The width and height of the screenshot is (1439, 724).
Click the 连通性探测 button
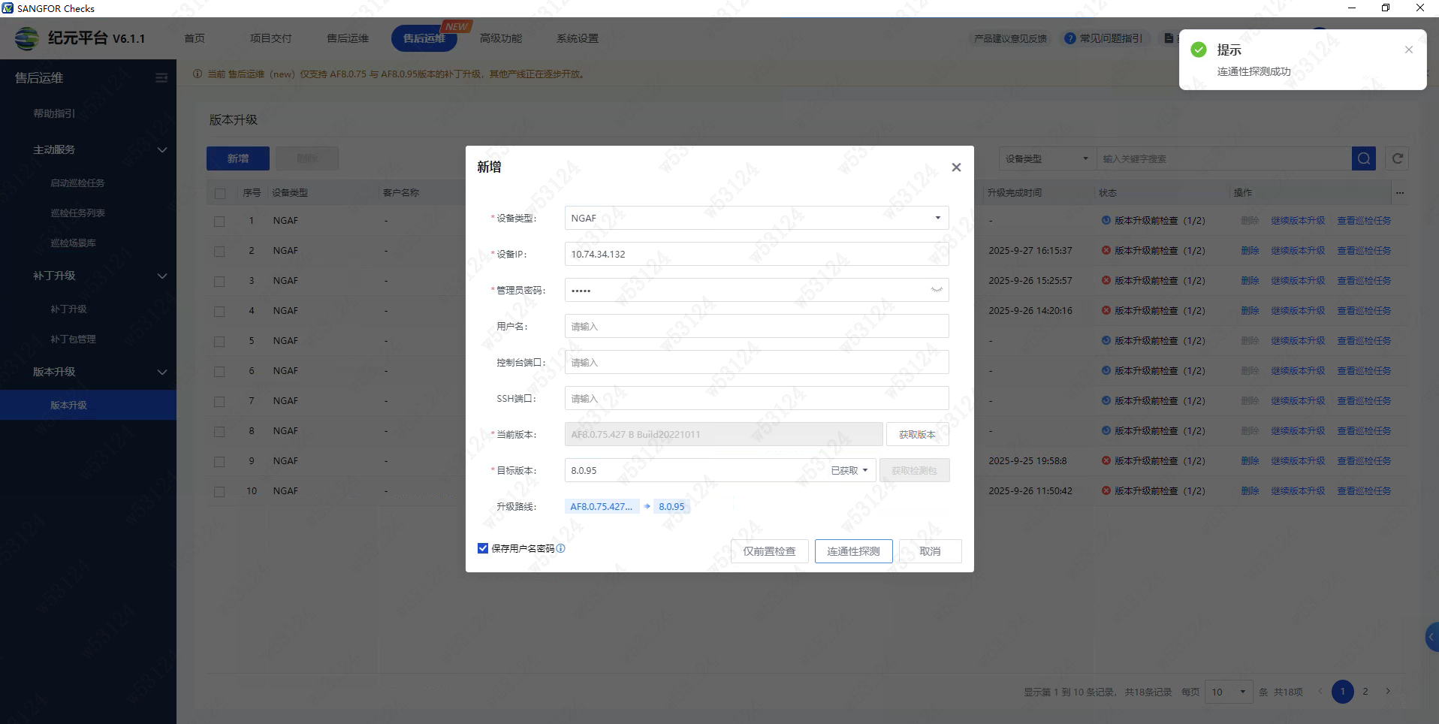[x=853, y=551]
